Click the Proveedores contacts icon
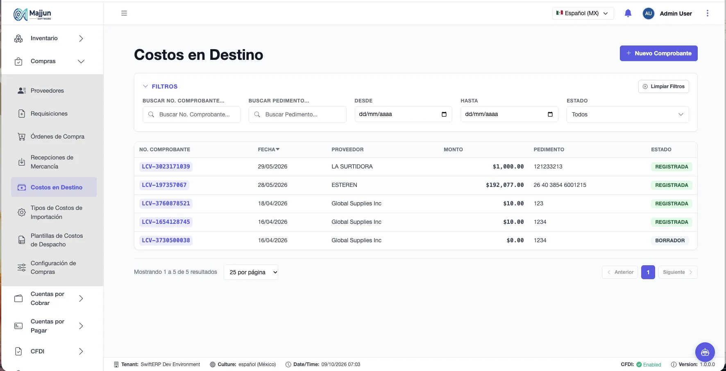 click(22, 91)
